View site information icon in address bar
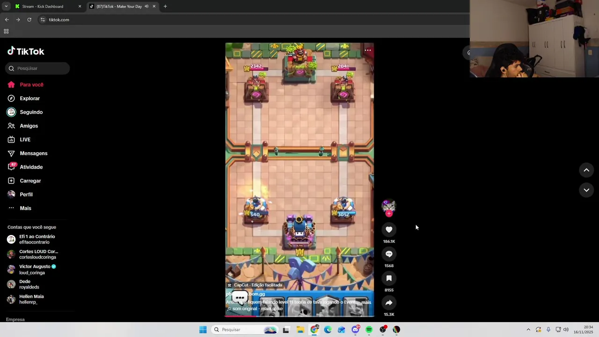 click(x=43, y=20)
